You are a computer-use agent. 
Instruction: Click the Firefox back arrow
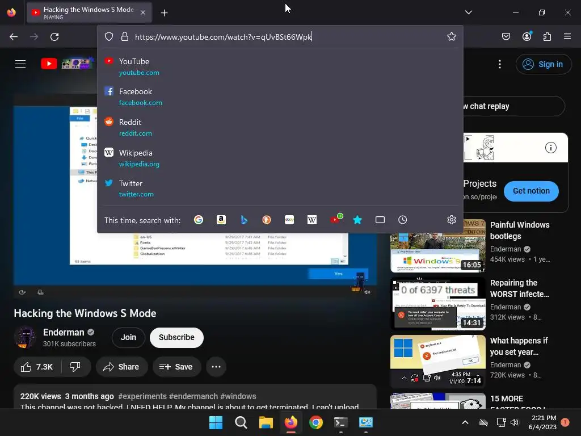[x=14, y=37]
